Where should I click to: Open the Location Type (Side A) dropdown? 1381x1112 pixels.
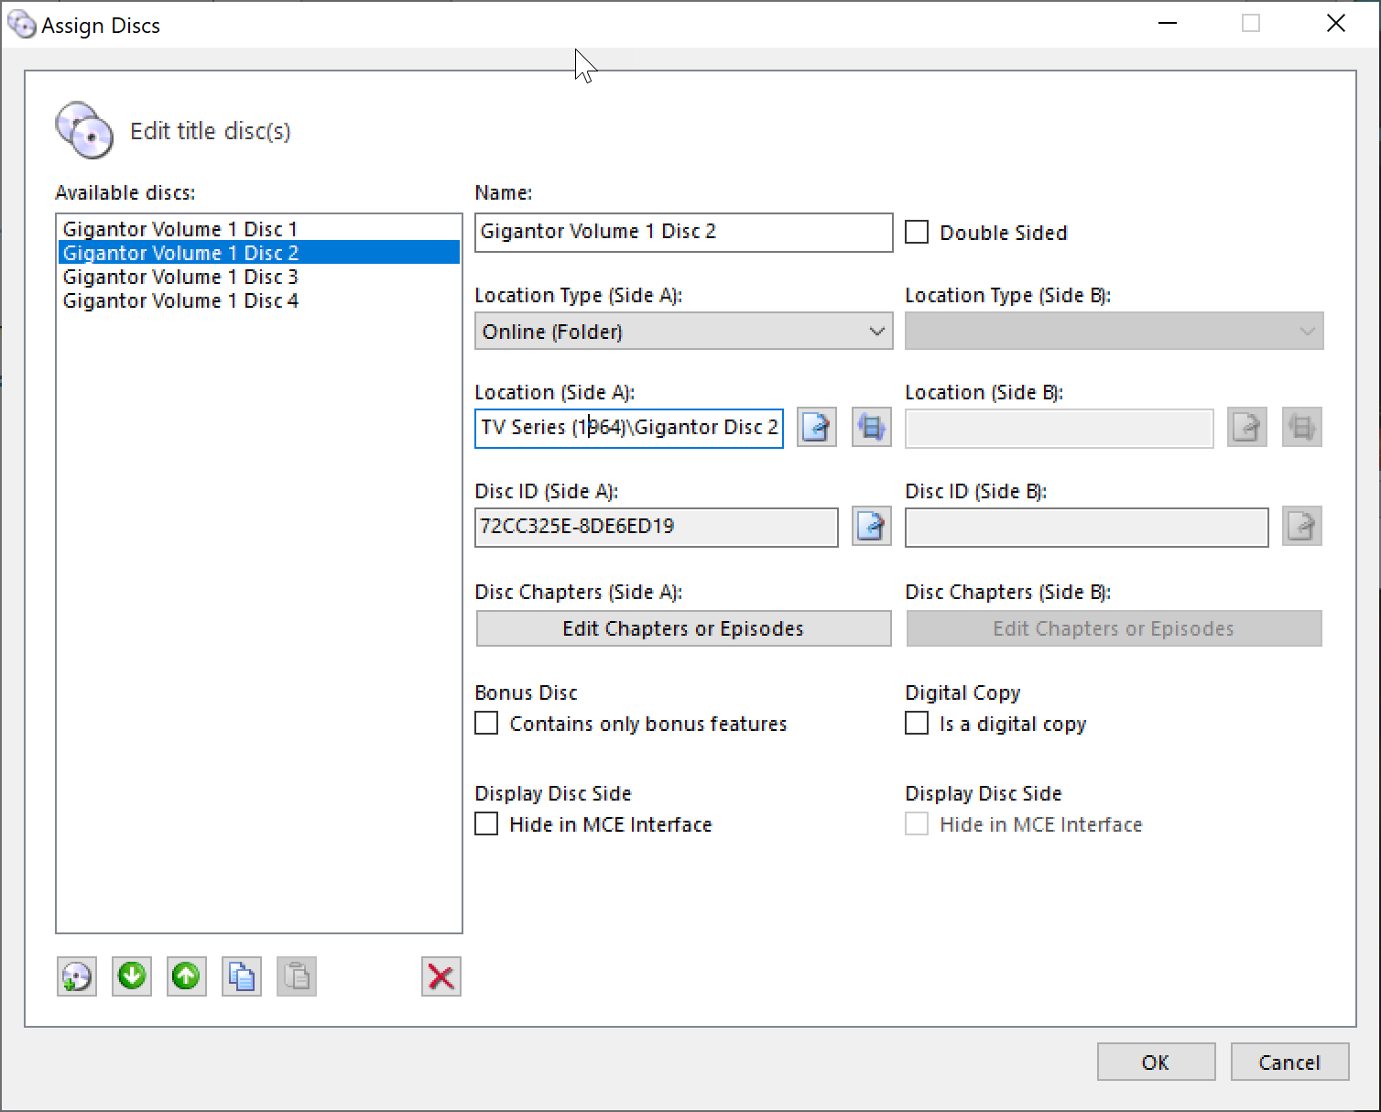pos(683,331)
